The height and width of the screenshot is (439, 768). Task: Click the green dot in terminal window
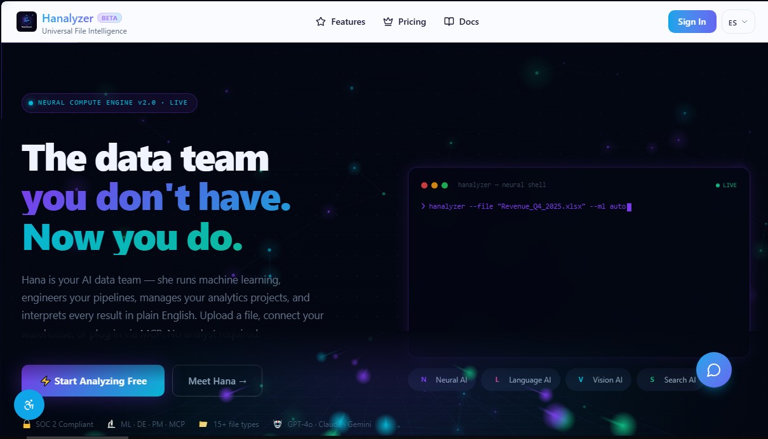click(x=445, y=185)
